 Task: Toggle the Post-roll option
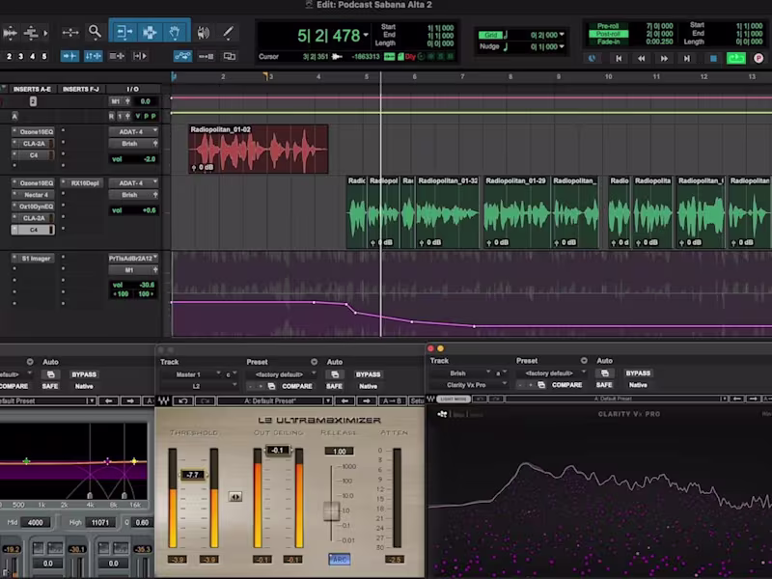point(609,34)
